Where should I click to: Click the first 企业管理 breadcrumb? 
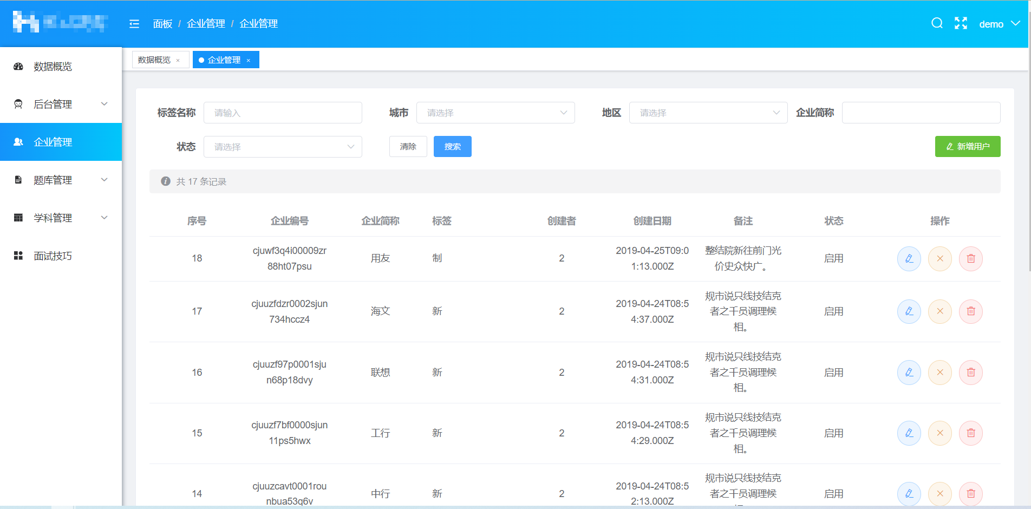206,24
